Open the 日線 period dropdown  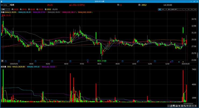coord(5,9)
